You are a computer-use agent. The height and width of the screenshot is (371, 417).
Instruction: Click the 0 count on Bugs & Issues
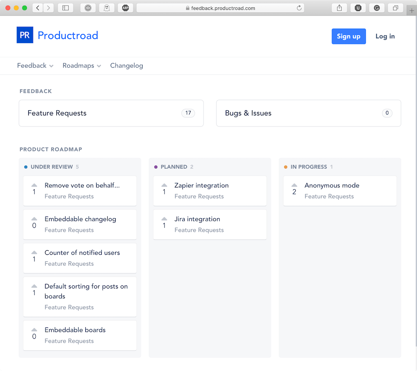(387, 113)
